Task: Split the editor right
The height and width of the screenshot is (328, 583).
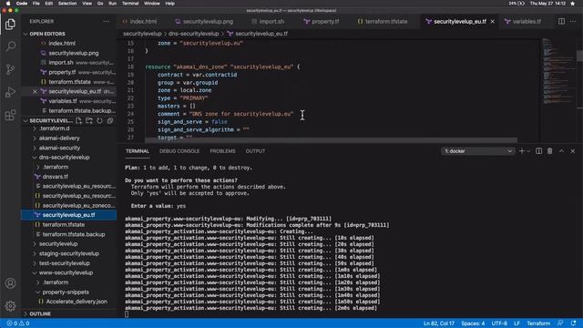Action: [x=561, y=21]
